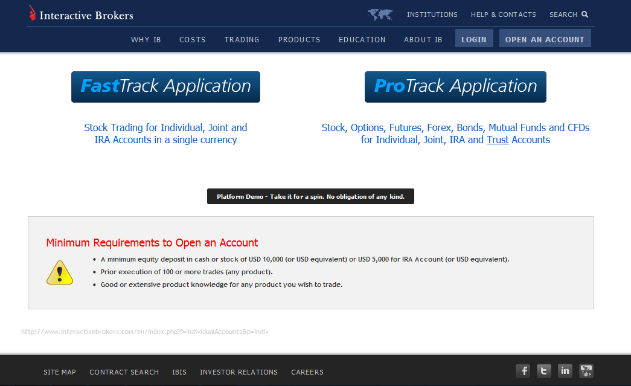Open CAREERS footer link
This screenshot has height=386, width=631.
tap(307, 372)
